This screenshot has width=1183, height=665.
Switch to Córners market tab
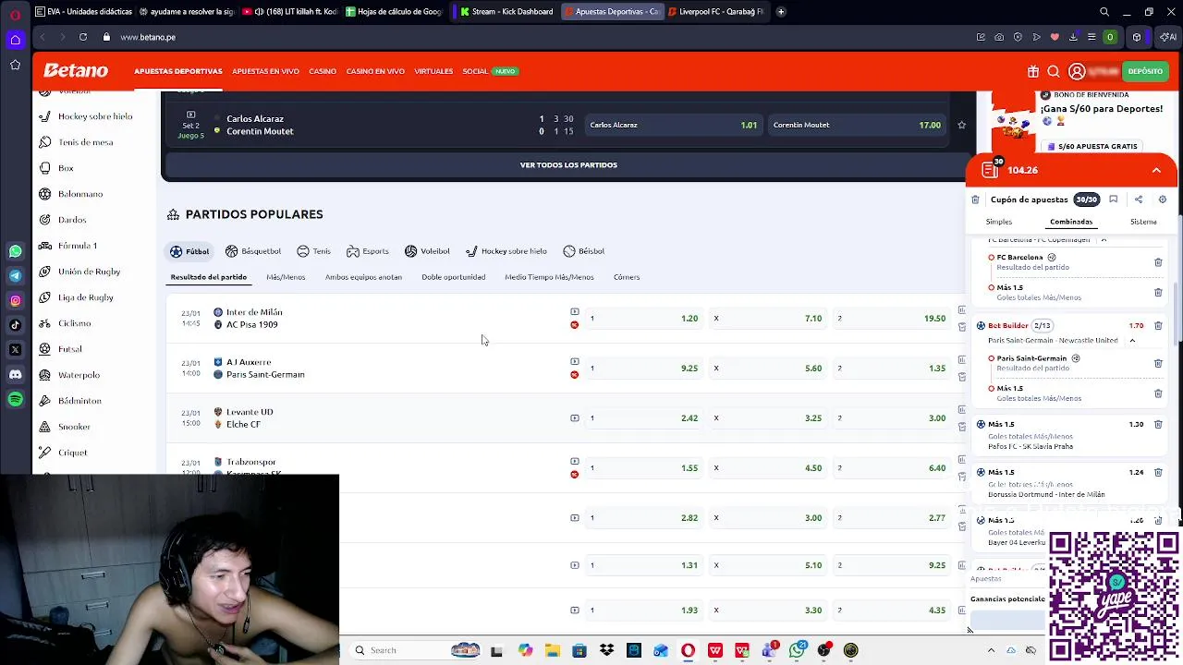(627, 277)
